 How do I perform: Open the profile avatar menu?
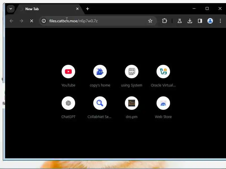(210, 21)
